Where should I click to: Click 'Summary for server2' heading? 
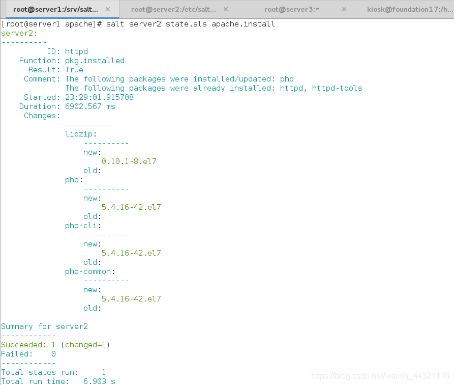pyautogui.click(x=44, y=326)
